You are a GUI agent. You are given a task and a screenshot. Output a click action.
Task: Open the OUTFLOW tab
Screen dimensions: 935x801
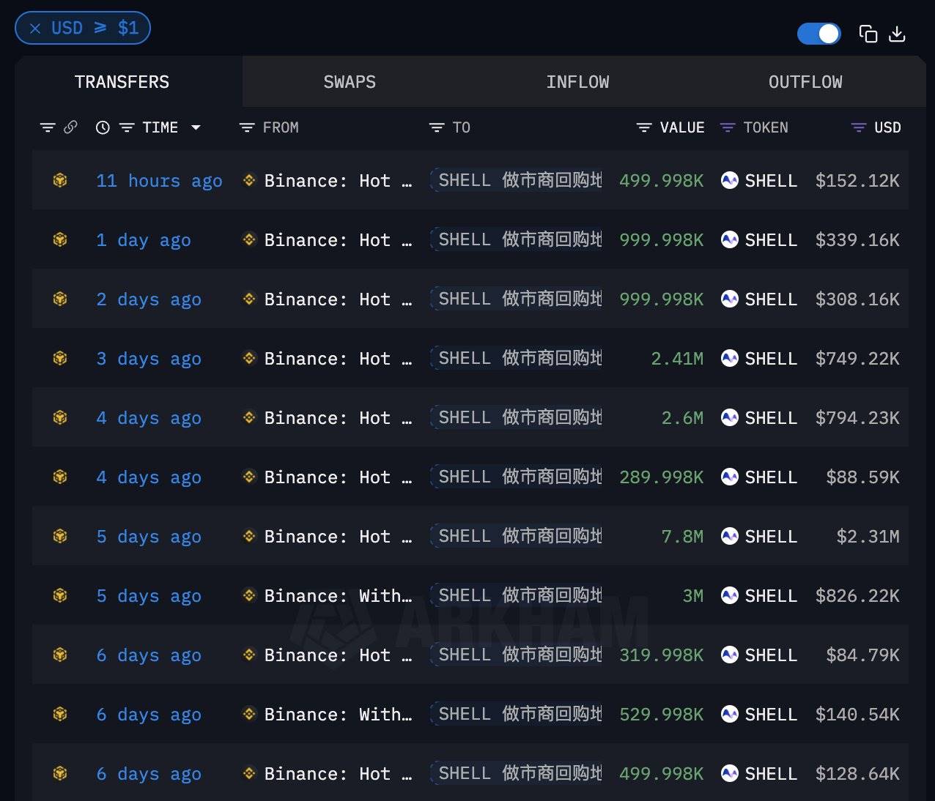click(805, 82)
